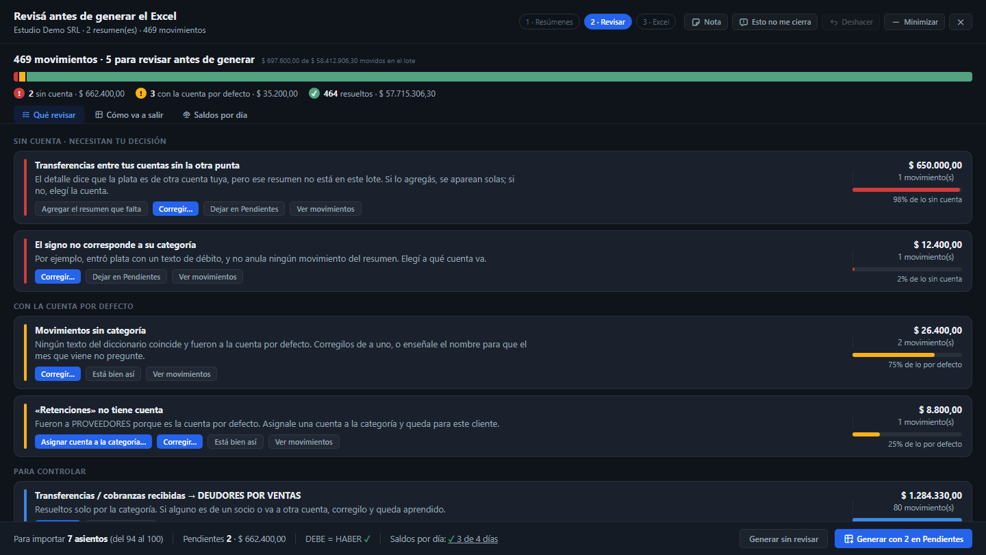Mark "Movimientos sin categoría" as Está bien así
The height and width of the screenshot is (555, 986).
pyautogui.click(x=114, y=374)
